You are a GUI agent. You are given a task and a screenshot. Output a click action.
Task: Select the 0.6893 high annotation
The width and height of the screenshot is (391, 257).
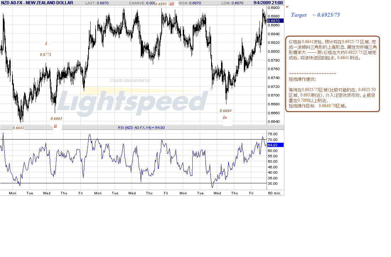[x=161, y=4]
